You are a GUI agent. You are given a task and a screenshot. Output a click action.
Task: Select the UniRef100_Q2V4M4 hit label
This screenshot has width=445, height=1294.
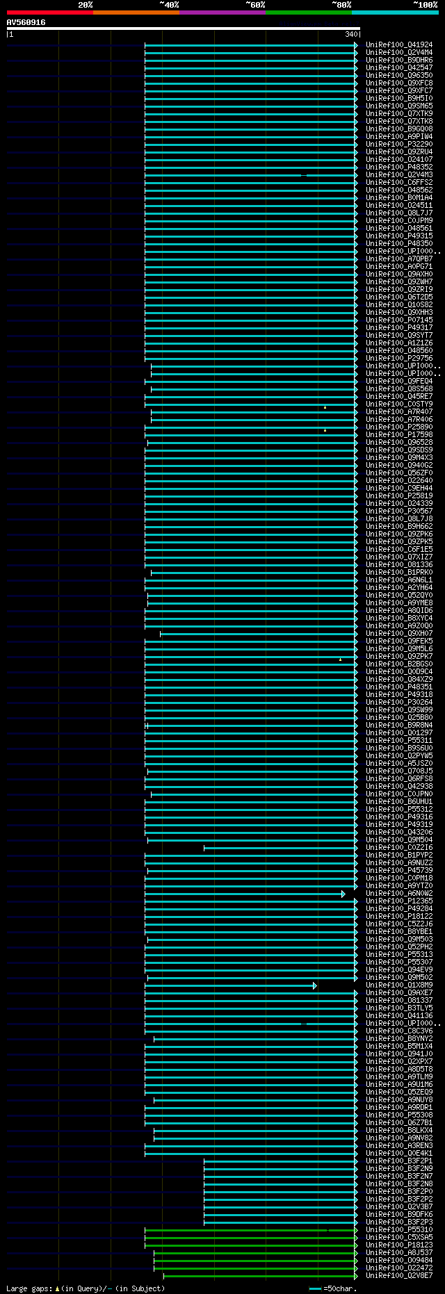399,52
